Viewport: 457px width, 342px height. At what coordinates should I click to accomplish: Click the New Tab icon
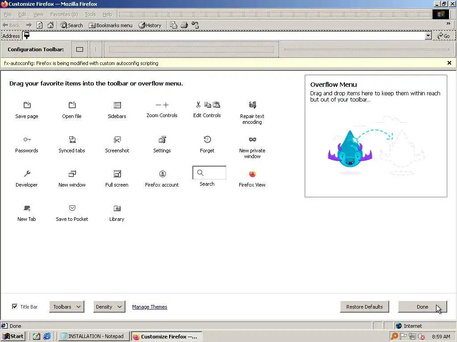pyautogui.click(x=27, y=208)
